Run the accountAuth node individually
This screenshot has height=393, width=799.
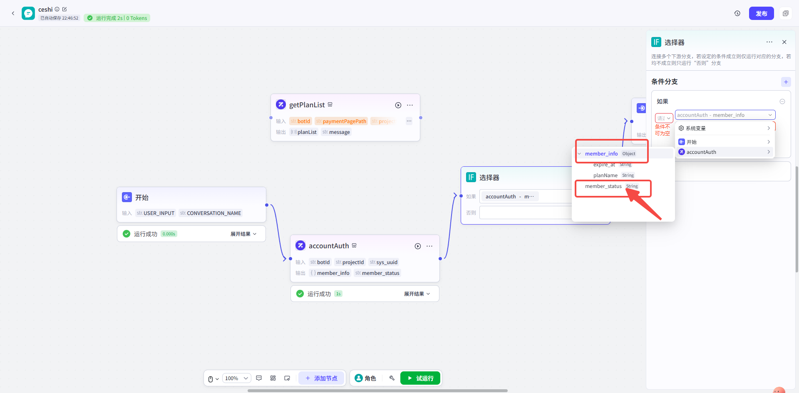point(418,246)
